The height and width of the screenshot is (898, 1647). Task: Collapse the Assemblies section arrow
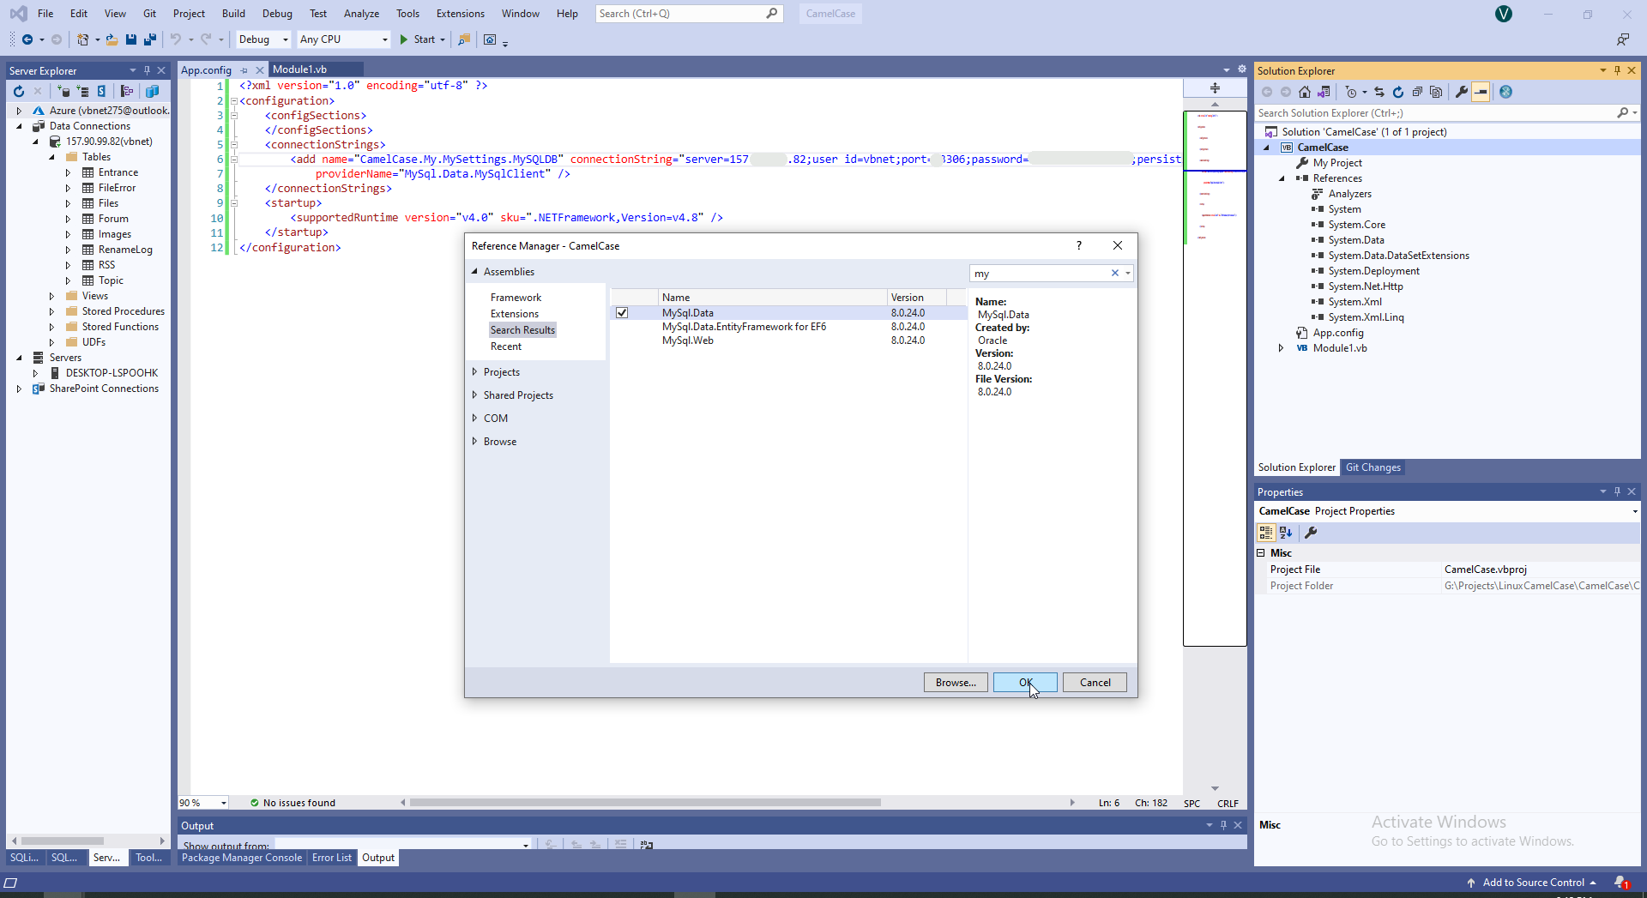(474, 272)
